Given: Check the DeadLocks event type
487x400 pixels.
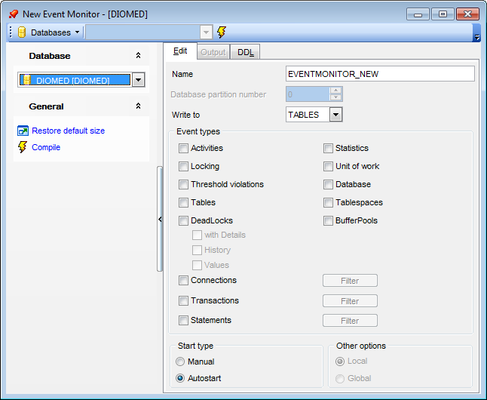Looking at the screenshot, I should (x=183, y=221).
